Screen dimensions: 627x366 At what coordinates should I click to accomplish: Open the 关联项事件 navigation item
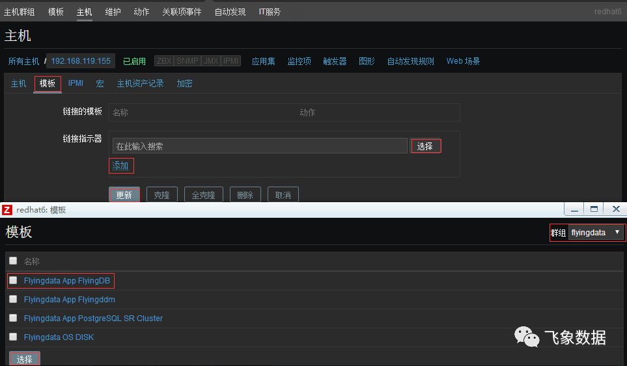pos(182,12)
